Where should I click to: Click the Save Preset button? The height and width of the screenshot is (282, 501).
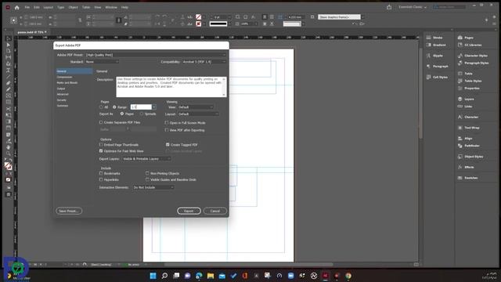click(69, 211)
